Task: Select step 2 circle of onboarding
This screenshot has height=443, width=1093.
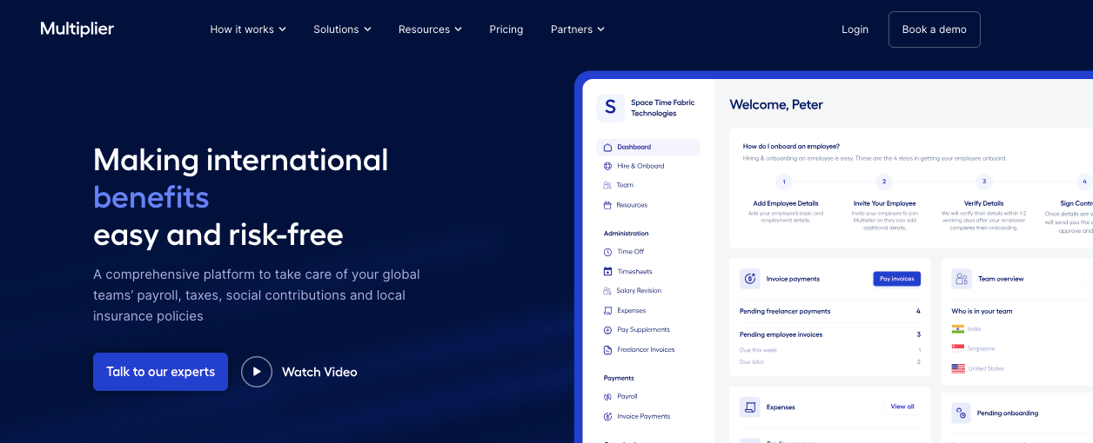Action: [x=884, y=182]
